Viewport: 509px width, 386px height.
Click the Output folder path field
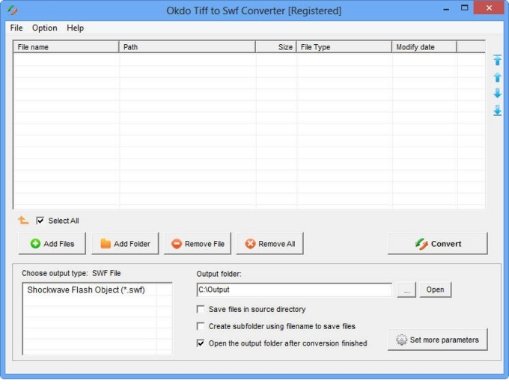pos(294,289)
